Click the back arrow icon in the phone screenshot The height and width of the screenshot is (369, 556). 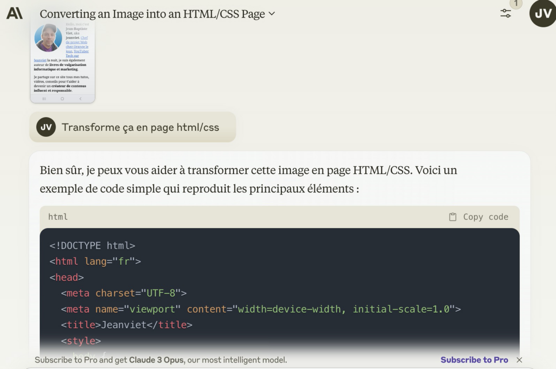click(x=80, y=98)
